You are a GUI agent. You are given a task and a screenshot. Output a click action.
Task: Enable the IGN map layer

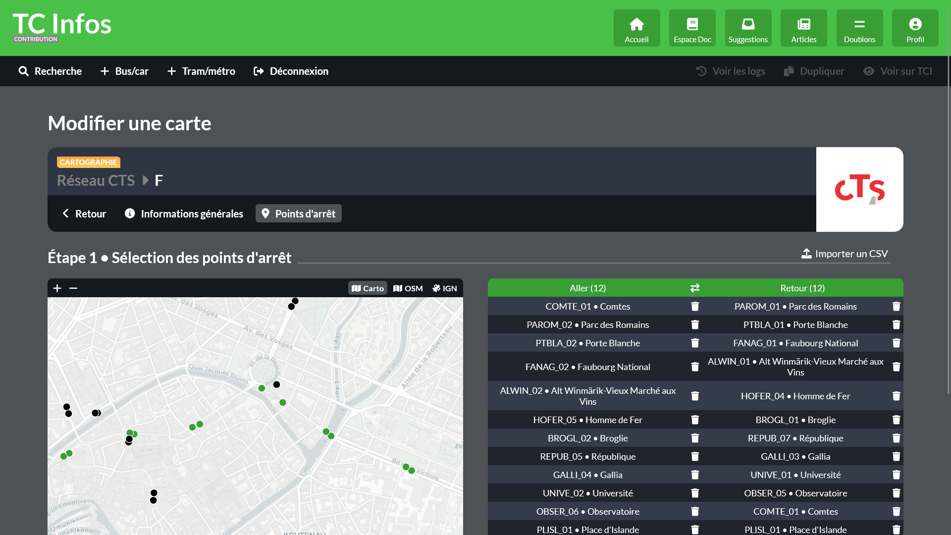click(x=444, y=288)
